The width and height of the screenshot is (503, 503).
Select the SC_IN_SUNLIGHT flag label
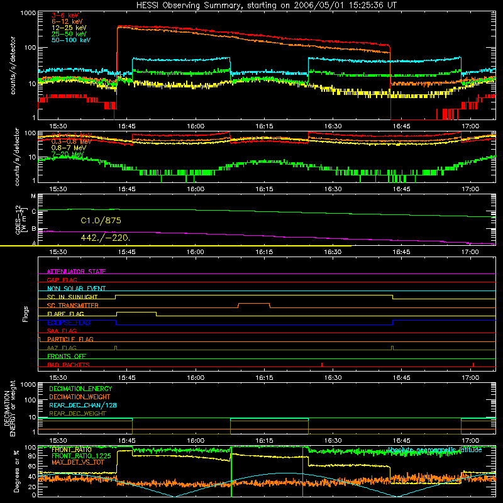(72, 297)
